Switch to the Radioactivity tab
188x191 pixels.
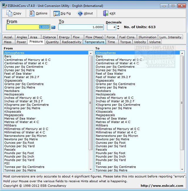coord(72,42)
